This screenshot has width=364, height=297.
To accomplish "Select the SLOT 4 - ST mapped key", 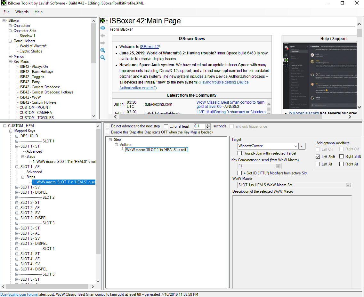I will click(30, 254).
